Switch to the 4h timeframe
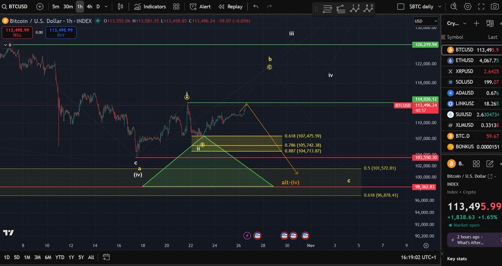The height and width of the screenshot is (266, 502). [89, 7]
